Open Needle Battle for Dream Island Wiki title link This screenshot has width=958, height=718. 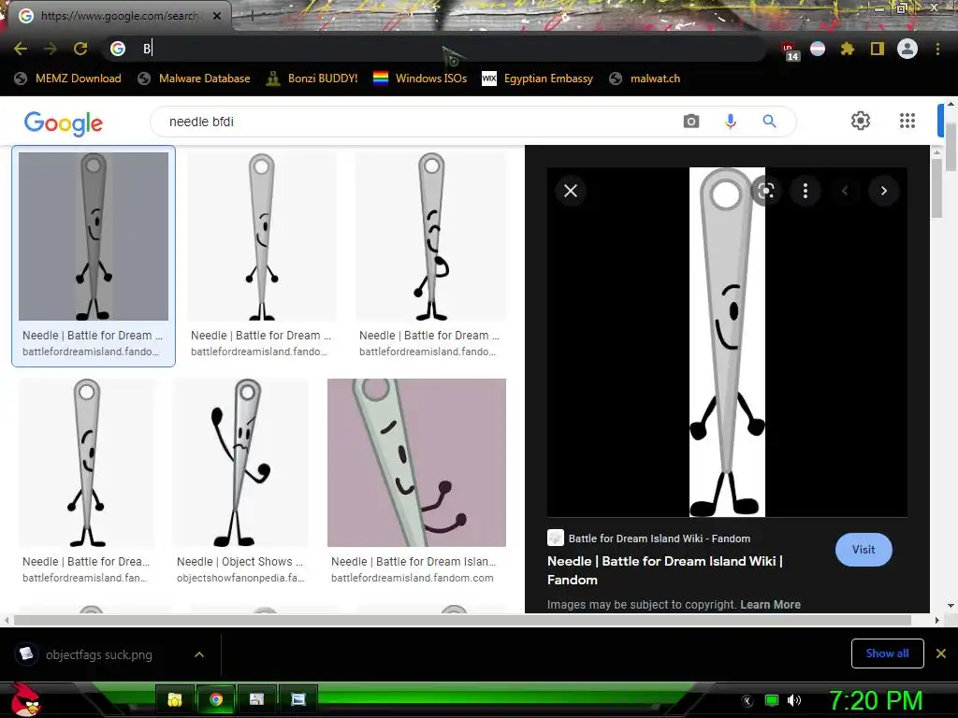[x=665, y=570]
